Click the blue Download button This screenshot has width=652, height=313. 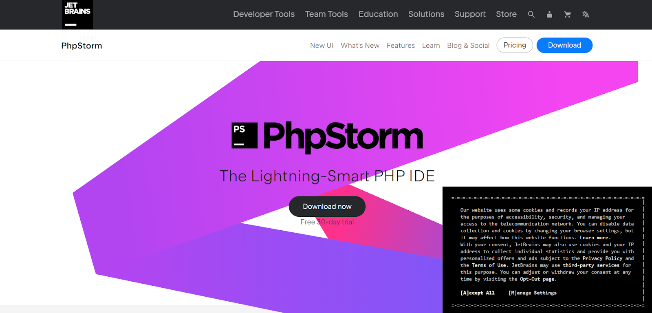coord(564,45)
